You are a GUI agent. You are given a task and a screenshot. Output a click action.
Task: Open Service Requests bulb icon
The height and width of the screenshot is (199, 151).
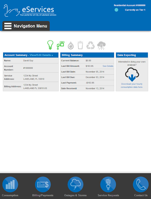pyautogui.click(x=108, y=184)
